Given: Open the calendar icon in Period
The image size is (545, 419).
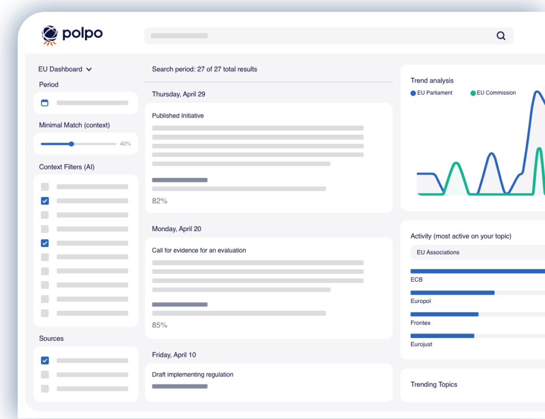Looking at the screenshot, I should point(45,103).
